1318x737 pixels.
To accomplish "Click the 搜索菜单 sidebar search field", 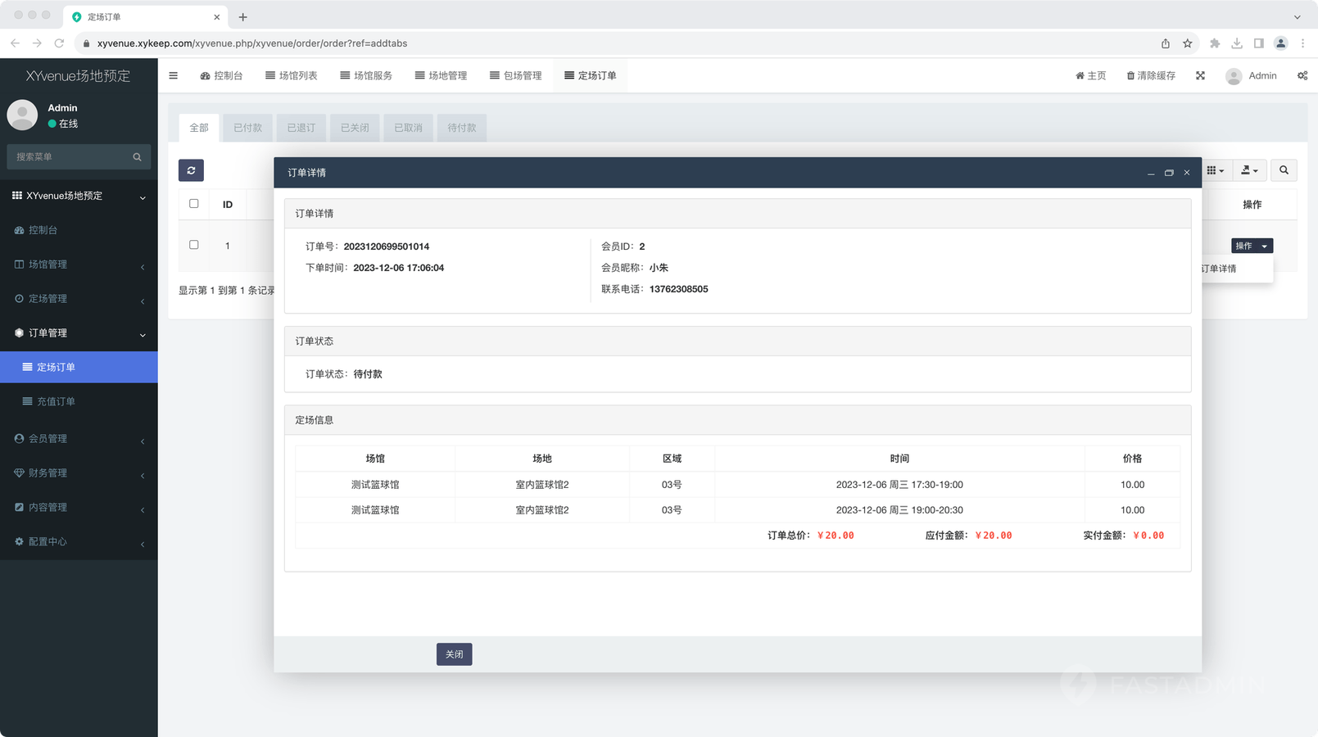I will tap(70, 157).
